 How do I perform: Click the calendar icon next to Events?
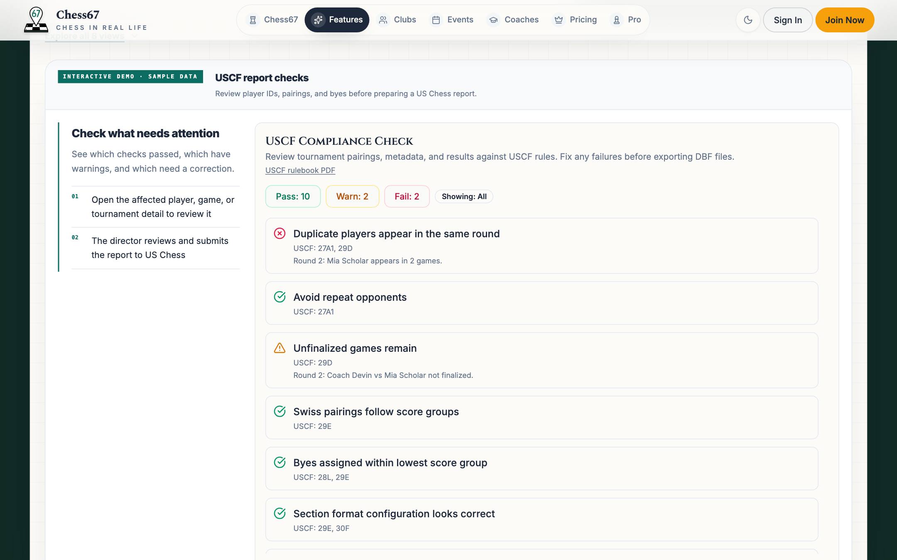click(x=436, y=20)
